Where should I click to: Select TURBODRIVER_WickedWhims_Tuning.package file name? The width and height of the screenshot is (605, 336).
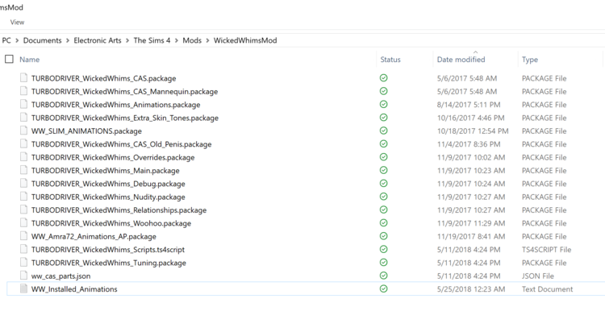[108, 263]
